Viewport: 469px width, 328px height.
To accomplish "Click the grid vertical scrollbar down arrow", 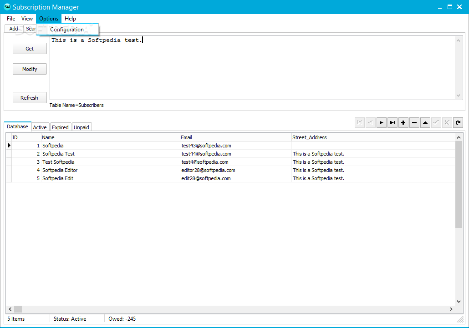I will [x=459, y=302].
